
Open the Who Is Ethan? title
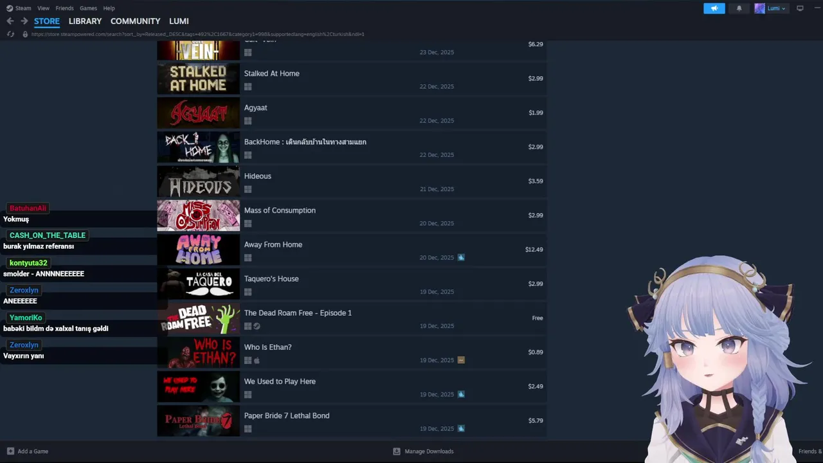pyautogui.click(x=267, y=347)
